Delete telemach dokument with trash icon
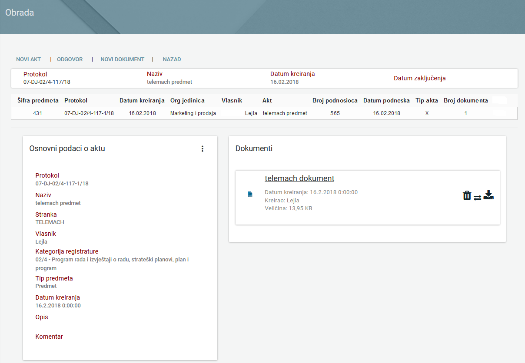The image size is (525, 363). pyautogui.click(x=467, y=195)
